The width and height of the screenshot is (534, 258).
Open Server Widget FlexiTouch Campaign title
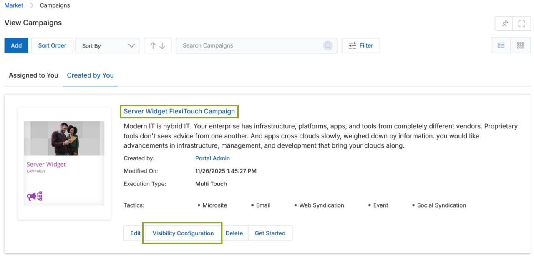[x=179, y=111]
